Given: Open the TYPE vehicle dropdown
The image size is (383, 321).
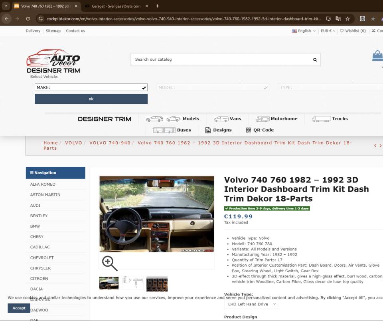Looking at the screenshot, I should click(x=330, y=87).
